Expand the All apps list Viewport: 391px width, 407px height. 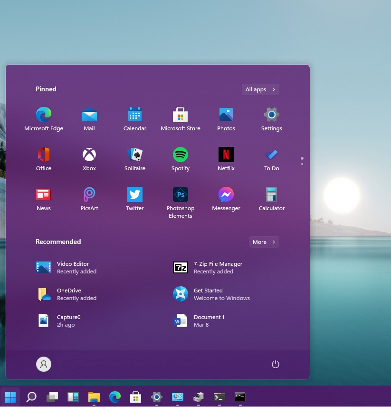coord(260,89)
